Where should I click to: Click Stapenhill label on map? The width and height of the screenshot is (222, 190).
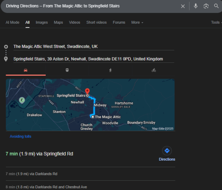point(46,96)
